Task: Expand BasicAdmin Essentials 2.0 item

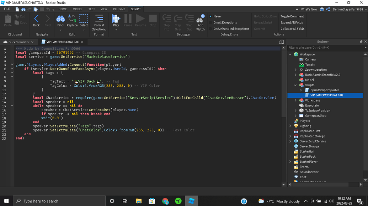Action: [295, 75]
